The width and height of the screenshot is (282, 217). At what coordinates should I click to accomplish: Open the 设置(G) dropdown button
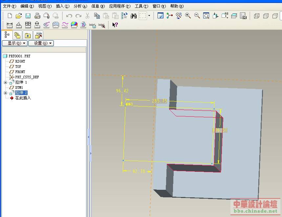(x=41, y=43)
